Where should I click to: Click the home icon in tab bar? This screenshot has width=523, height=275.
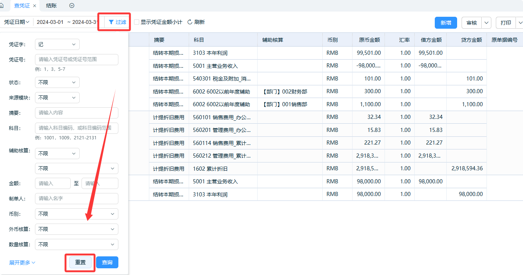click(x=2, y=6)
